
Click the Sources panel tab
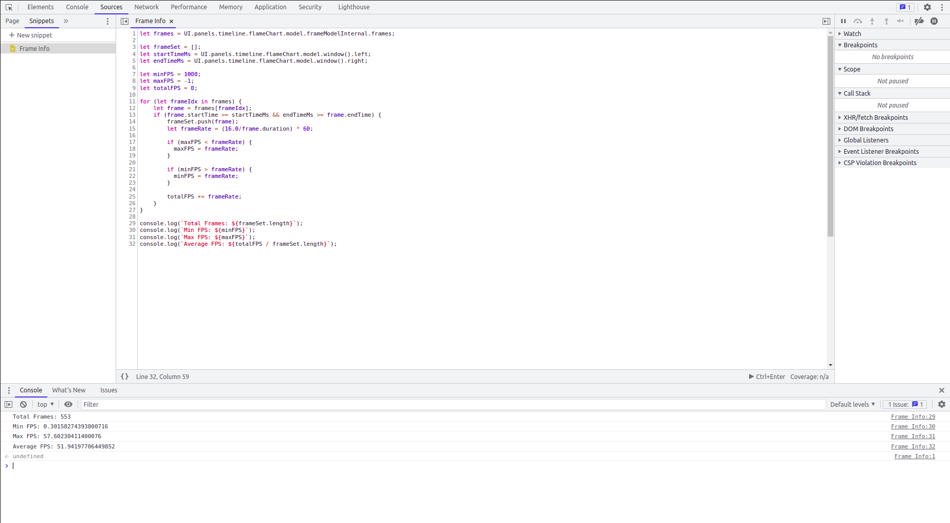pos(111,7)
